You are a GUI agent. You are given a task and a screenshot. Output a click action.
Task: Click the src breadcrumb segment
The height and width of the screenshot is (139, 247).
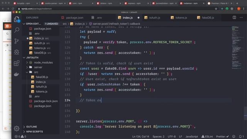tap(64, 24)
